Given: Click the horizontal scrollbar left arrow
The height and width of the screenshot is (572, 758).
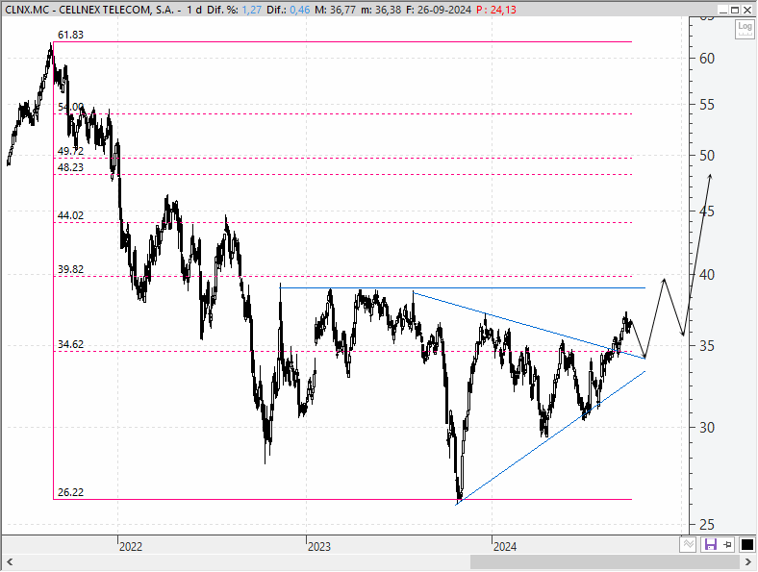Looking at the screenshot, I should point(10,562).
